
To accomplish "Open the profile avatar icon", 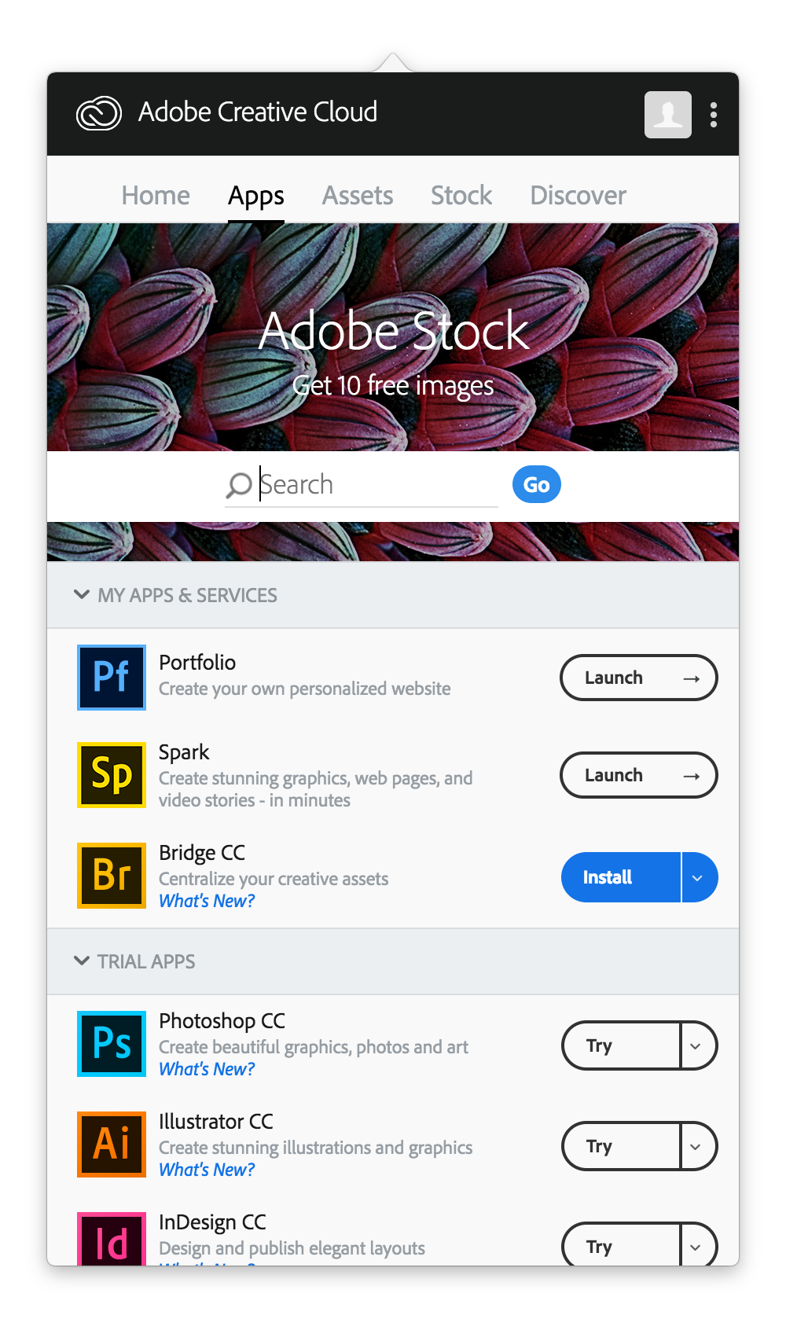I will 667,116.
